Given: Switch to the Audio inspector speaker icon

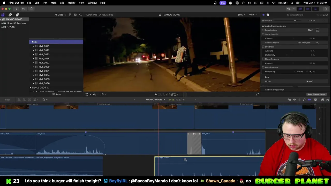Looking at the screenshot, I should click(263, 15).
